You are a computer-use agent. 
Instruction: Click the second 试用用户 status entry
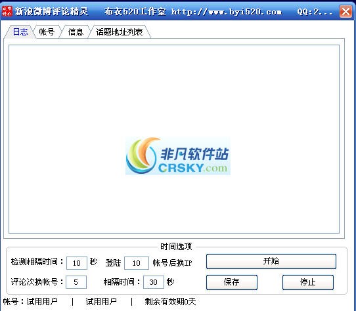(x=101, y=301)
